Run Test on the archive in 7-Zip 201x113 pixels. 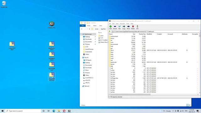pos(119,27)
